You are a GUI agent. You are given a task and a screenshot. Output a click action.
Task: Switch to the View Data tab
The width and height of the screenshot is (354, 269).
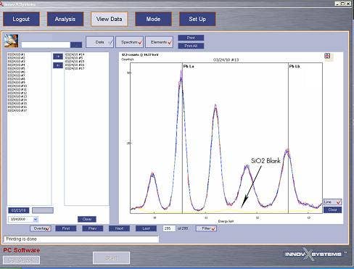point(110,19)
